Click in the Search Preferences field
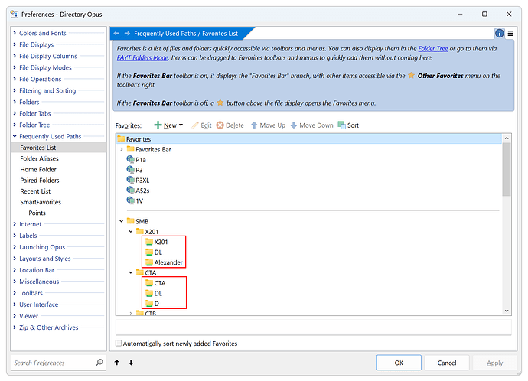This screenshot has width=528, height=381. tap(53, 363)
